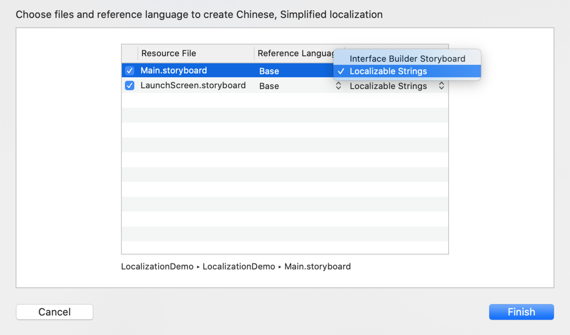Click up-down arrows after LaunchScreen's Localizable Strings
The width and height of the screenshot is (570, 335).
(441, 86)
